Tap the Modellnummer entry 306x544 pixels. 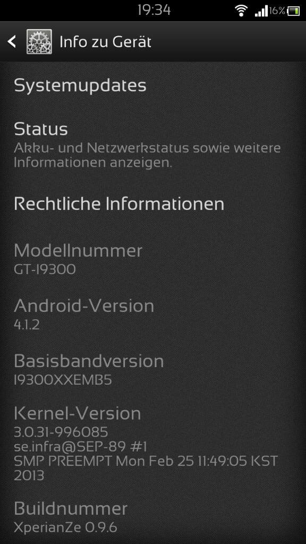click(153, 259)
